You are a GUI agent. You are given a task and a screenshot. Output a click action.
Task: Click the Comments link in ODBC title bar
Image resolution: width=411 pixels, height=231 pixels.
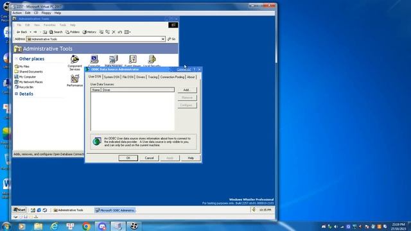tap(184, 69)
